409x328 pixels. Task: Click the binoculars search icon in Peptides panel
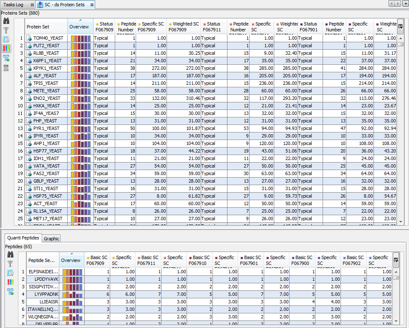pyautogui.click(x=10, y=254)
